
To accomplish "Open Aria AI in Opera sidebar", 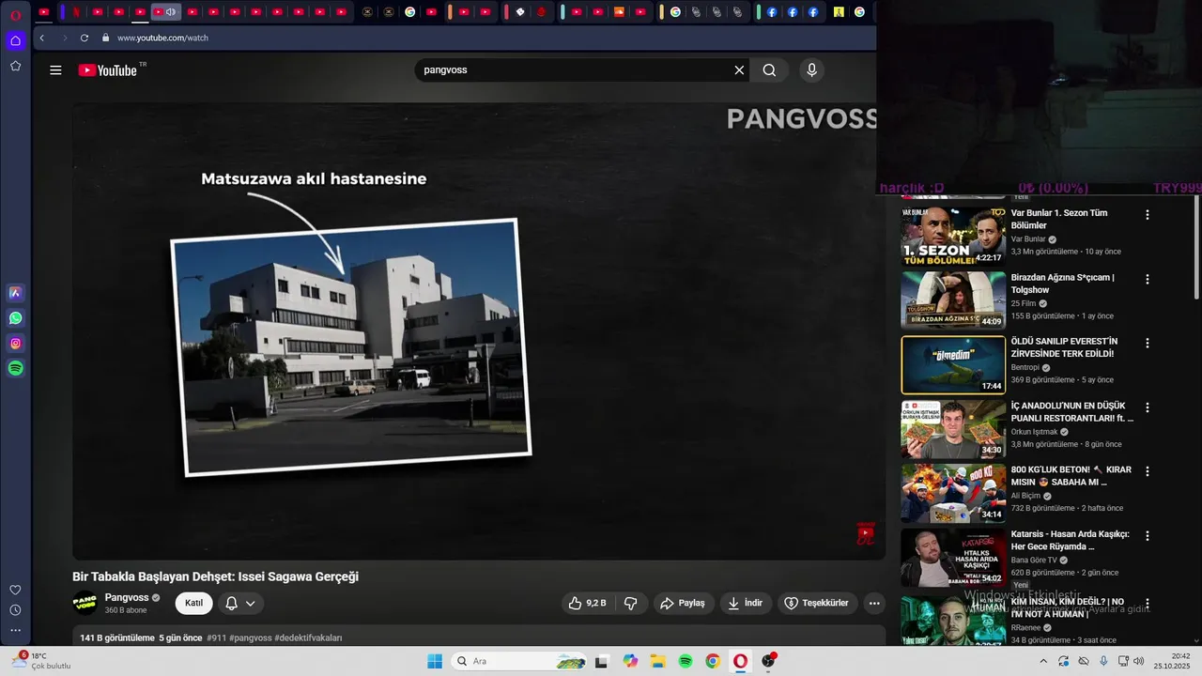I will tap(15, 293).
